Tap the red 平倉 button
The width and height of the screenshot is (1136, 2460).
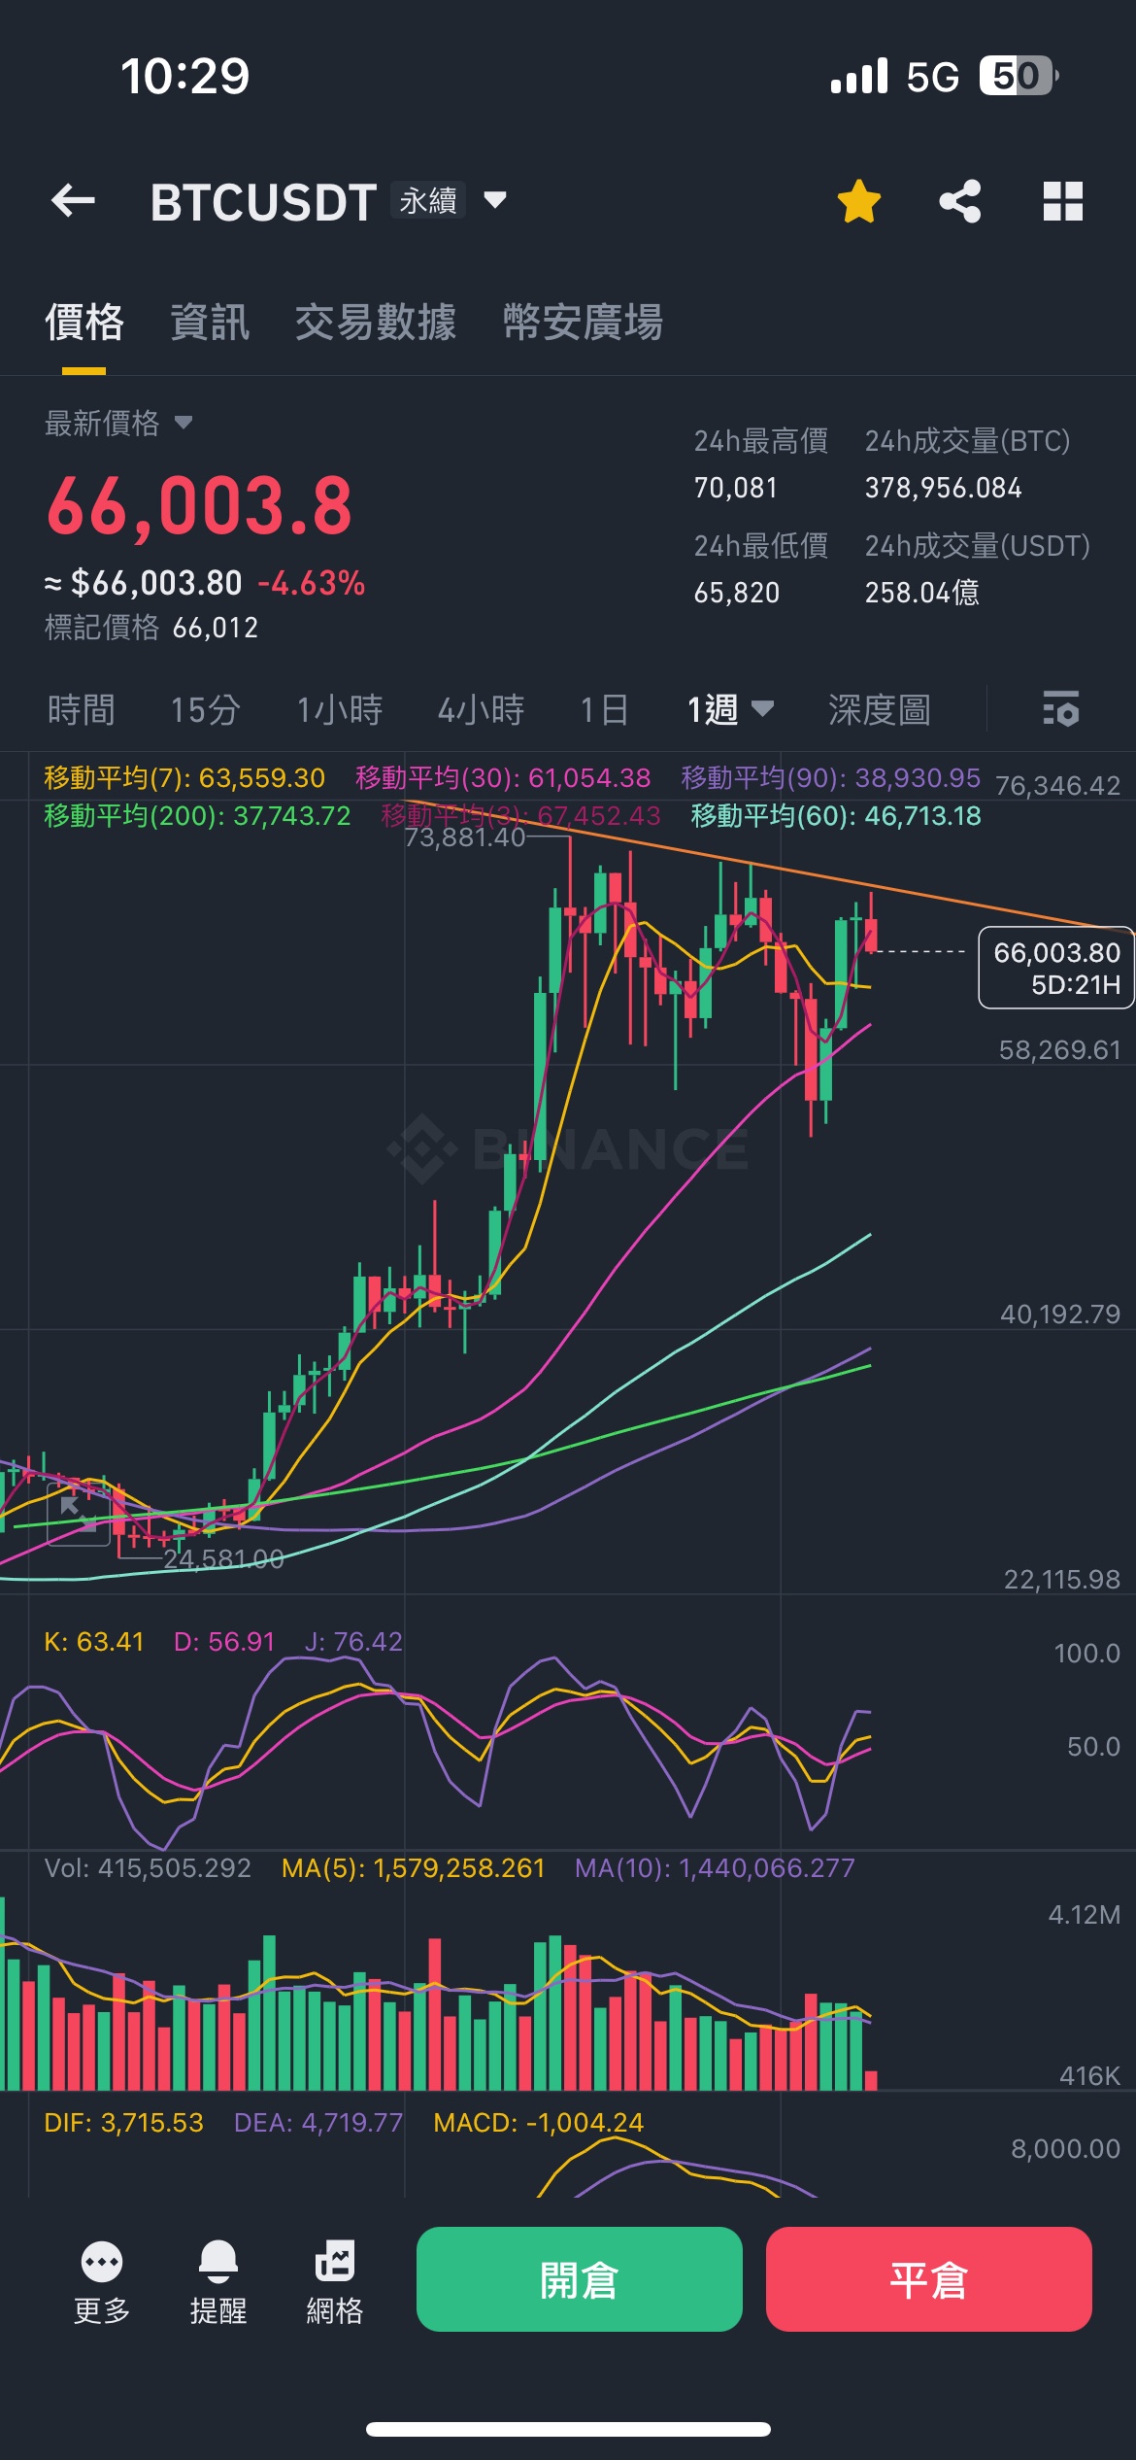pos(929,2279)
